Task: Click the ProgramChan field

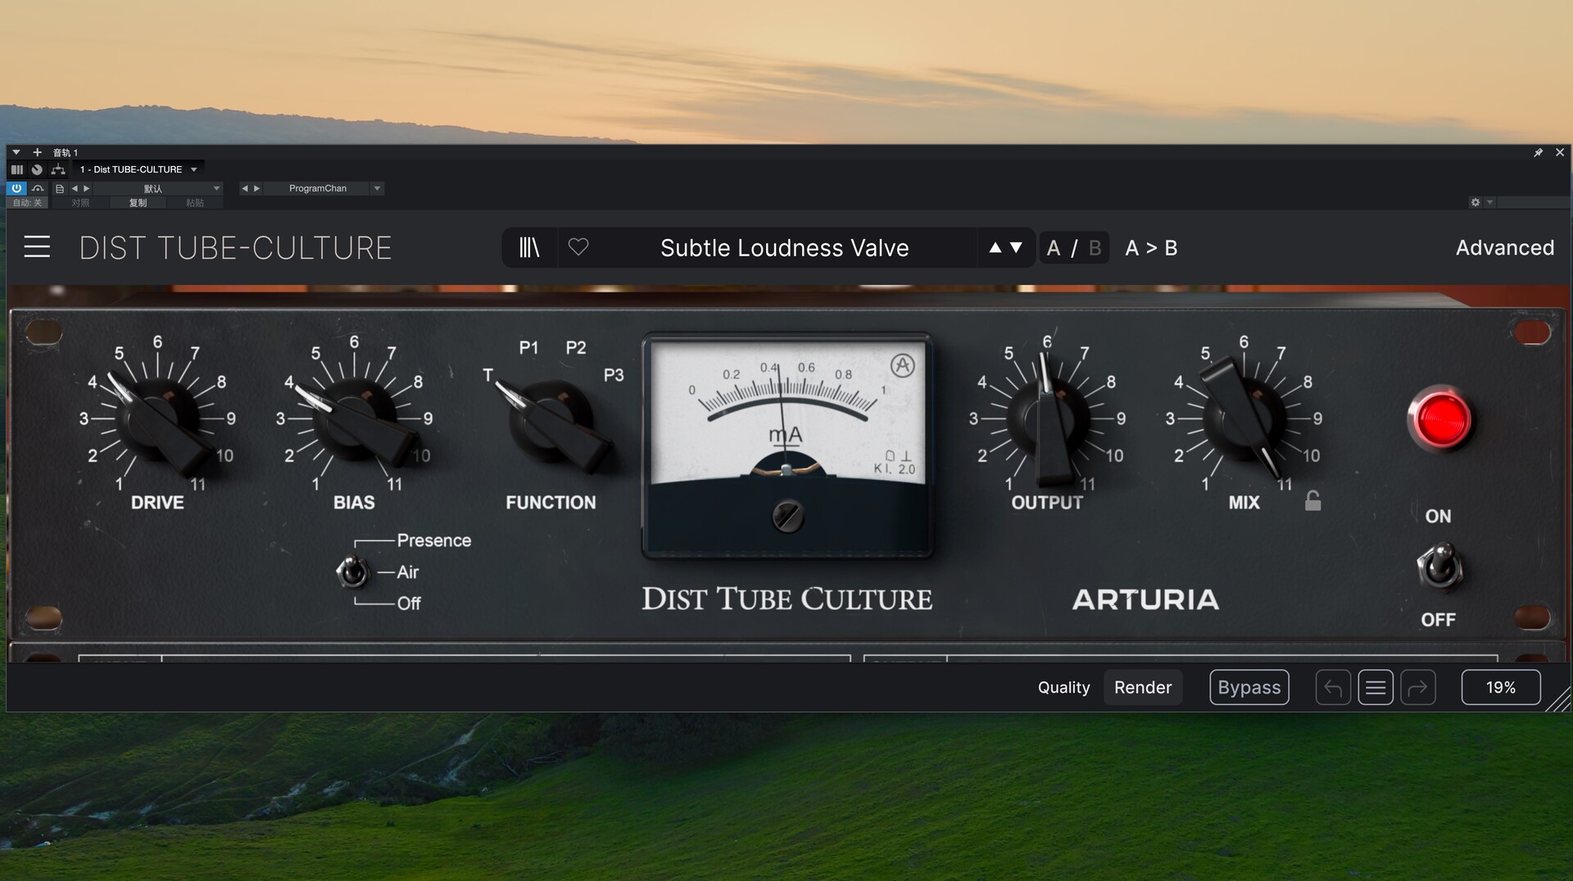Action: click(318, 188)
